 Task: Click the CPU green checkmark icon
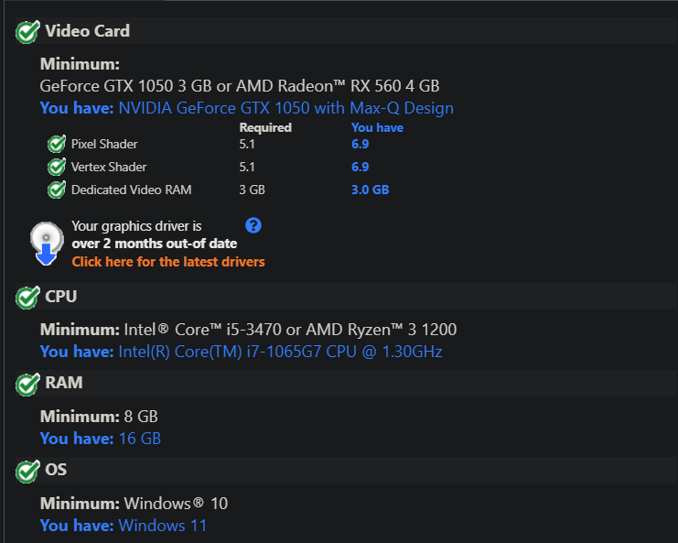[27, 298]
